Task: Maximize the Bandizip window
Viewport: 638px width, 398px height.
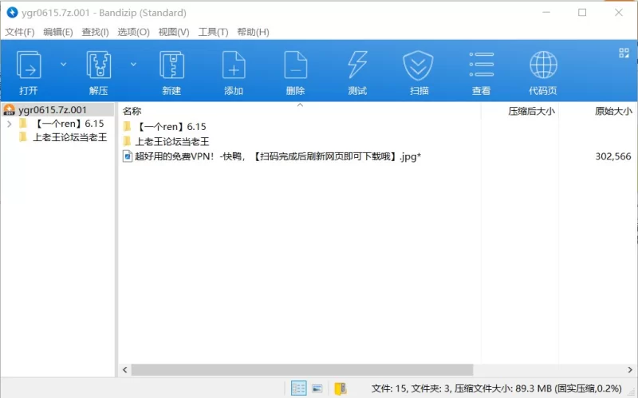Action: [582, 13]
